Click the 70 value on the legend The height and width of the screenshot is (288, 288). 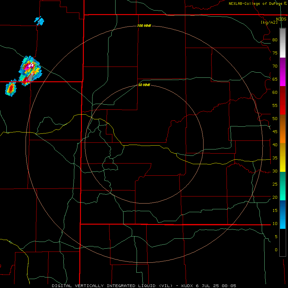coord(275,66)
